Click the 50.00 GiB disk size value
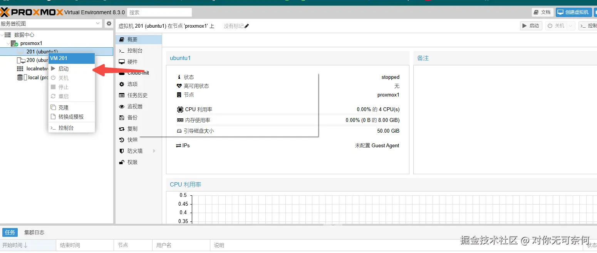This screenshot has width=597, height=253. point(388,131)
